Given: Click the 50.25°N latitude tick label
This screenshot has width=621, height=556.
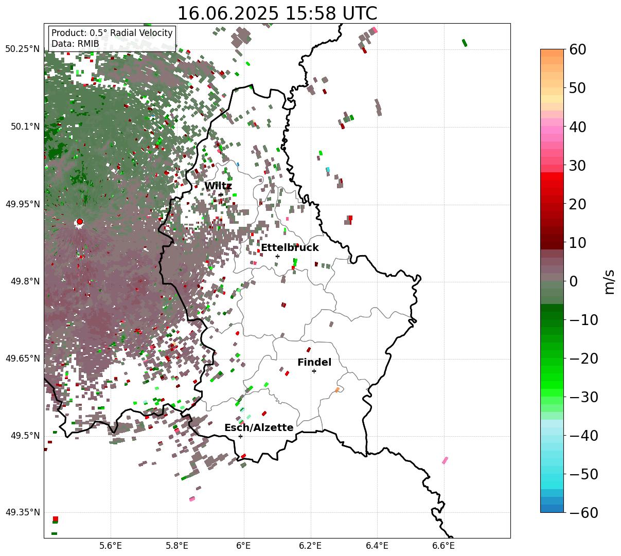Looking at the screenshot, I should click(23, 49).
